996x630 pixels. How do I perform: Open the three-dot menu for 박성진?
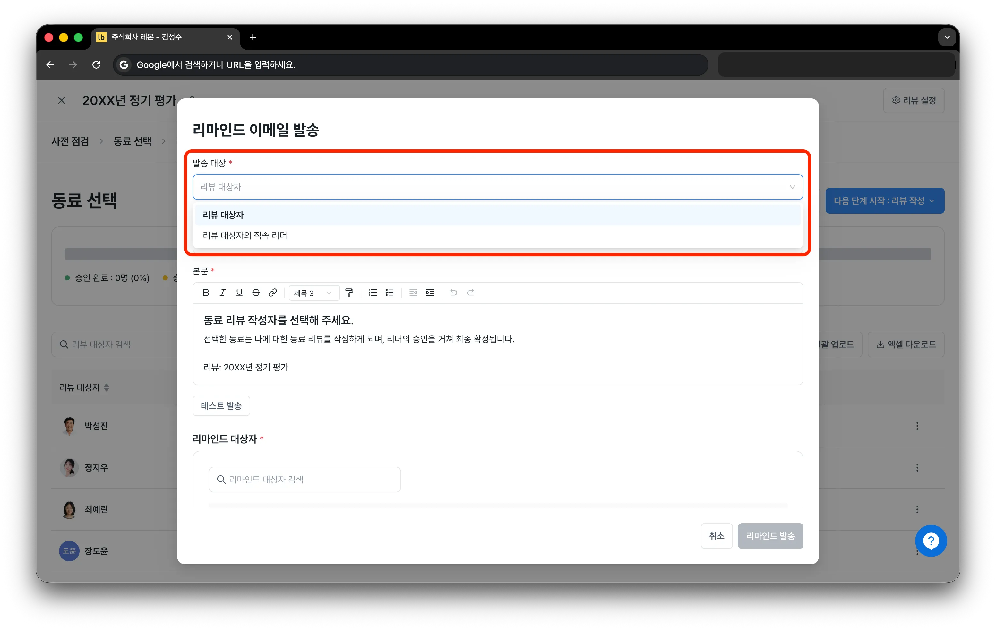tap(917, 426)
